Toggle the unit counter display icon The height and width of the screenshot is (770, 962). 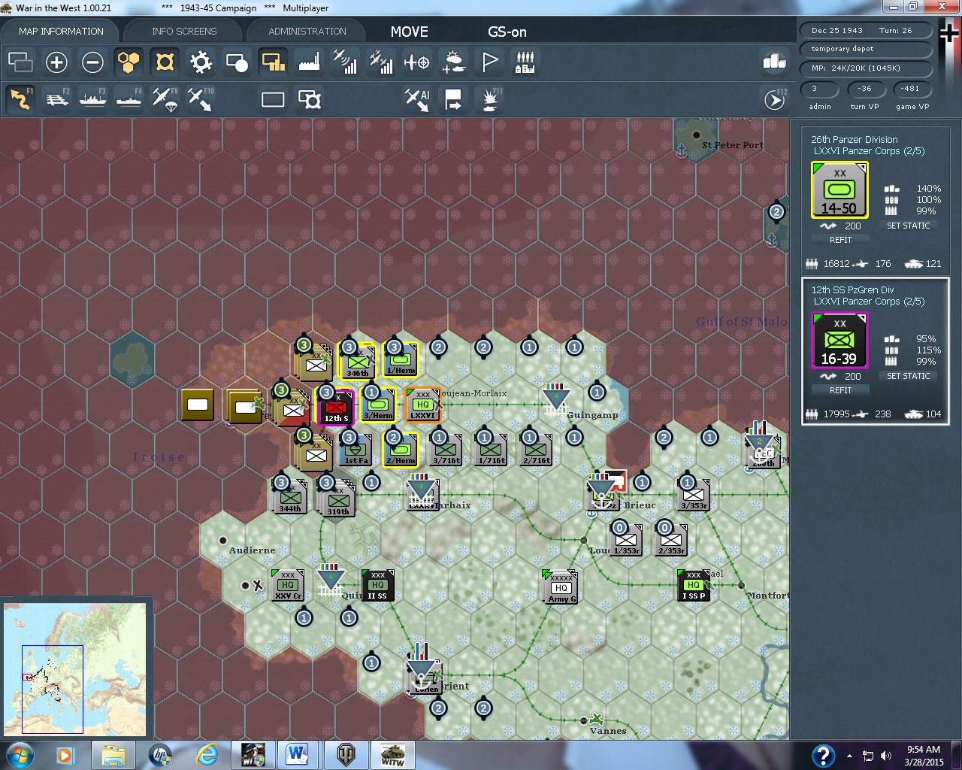point(165,62)
